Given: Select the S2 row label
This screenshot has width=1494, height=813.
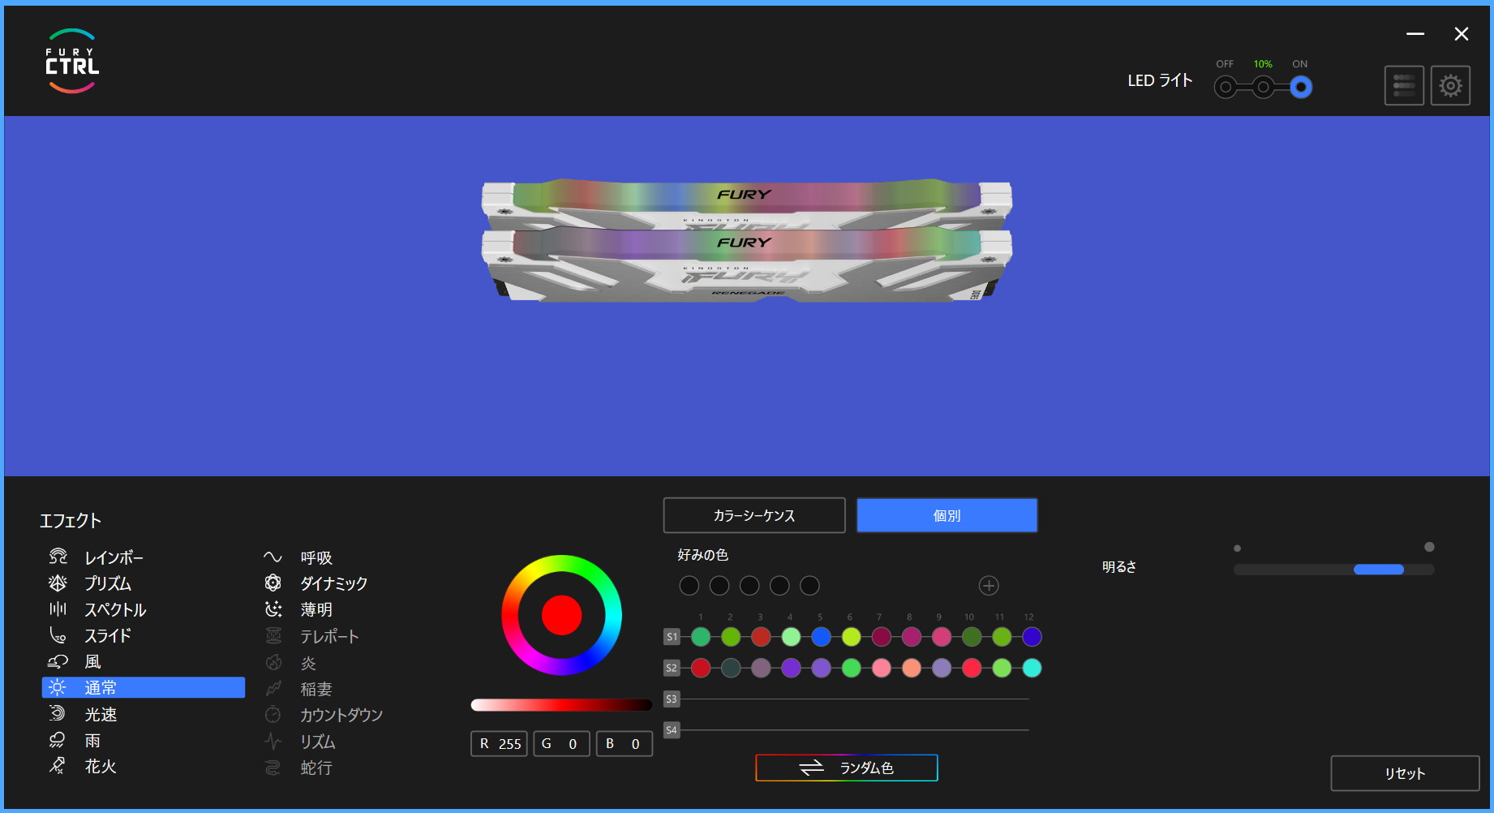Looking at the screenshot, I should coord(672,668).
